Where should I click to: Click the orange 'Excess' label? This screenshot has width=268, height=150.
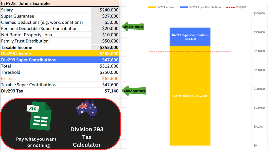(x=7, y=78)
